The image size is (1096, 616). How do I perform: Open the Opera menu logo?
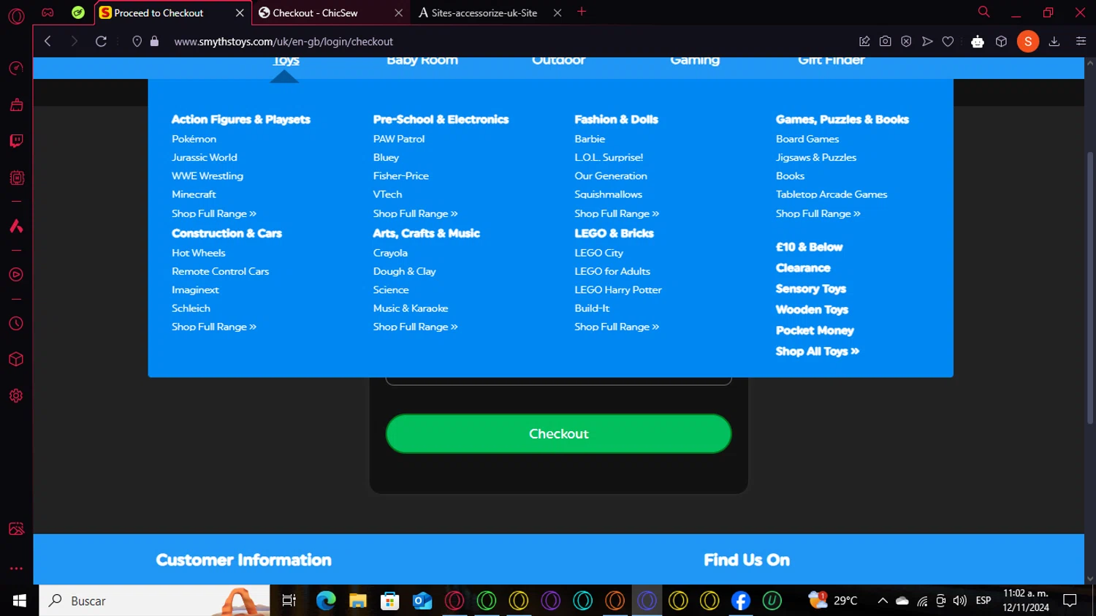(x=16, y=15)
